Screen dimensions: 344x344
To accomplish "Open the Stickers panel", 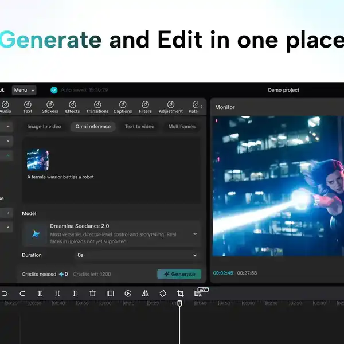I will point(50,107).
